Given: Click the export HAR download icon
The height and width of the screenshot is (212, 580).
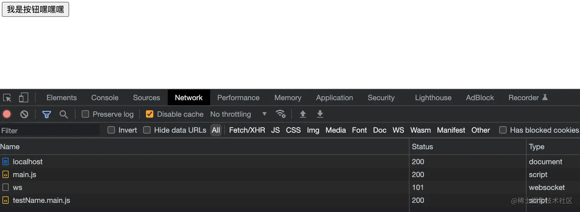Looking at the screenshot, I should [320, 114].
